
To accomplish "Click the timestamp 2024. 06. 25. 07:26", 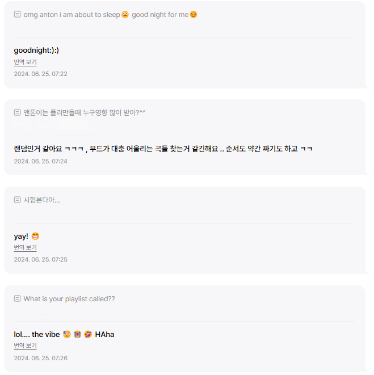I will coord(40,358).
